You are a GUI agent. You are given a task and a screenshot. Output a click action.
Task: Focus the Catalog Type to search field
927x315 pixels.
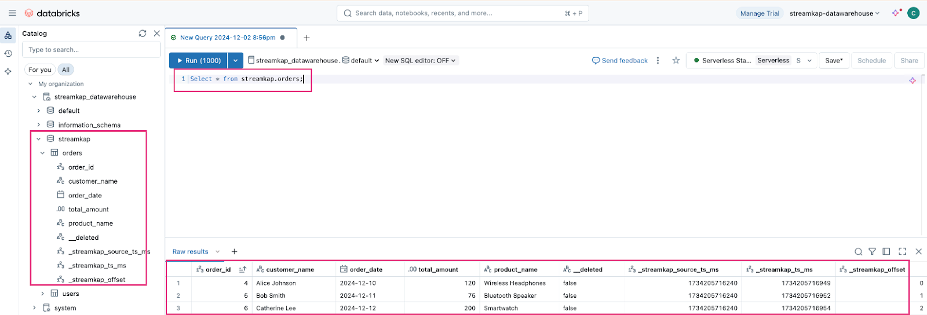pos(91,50)
